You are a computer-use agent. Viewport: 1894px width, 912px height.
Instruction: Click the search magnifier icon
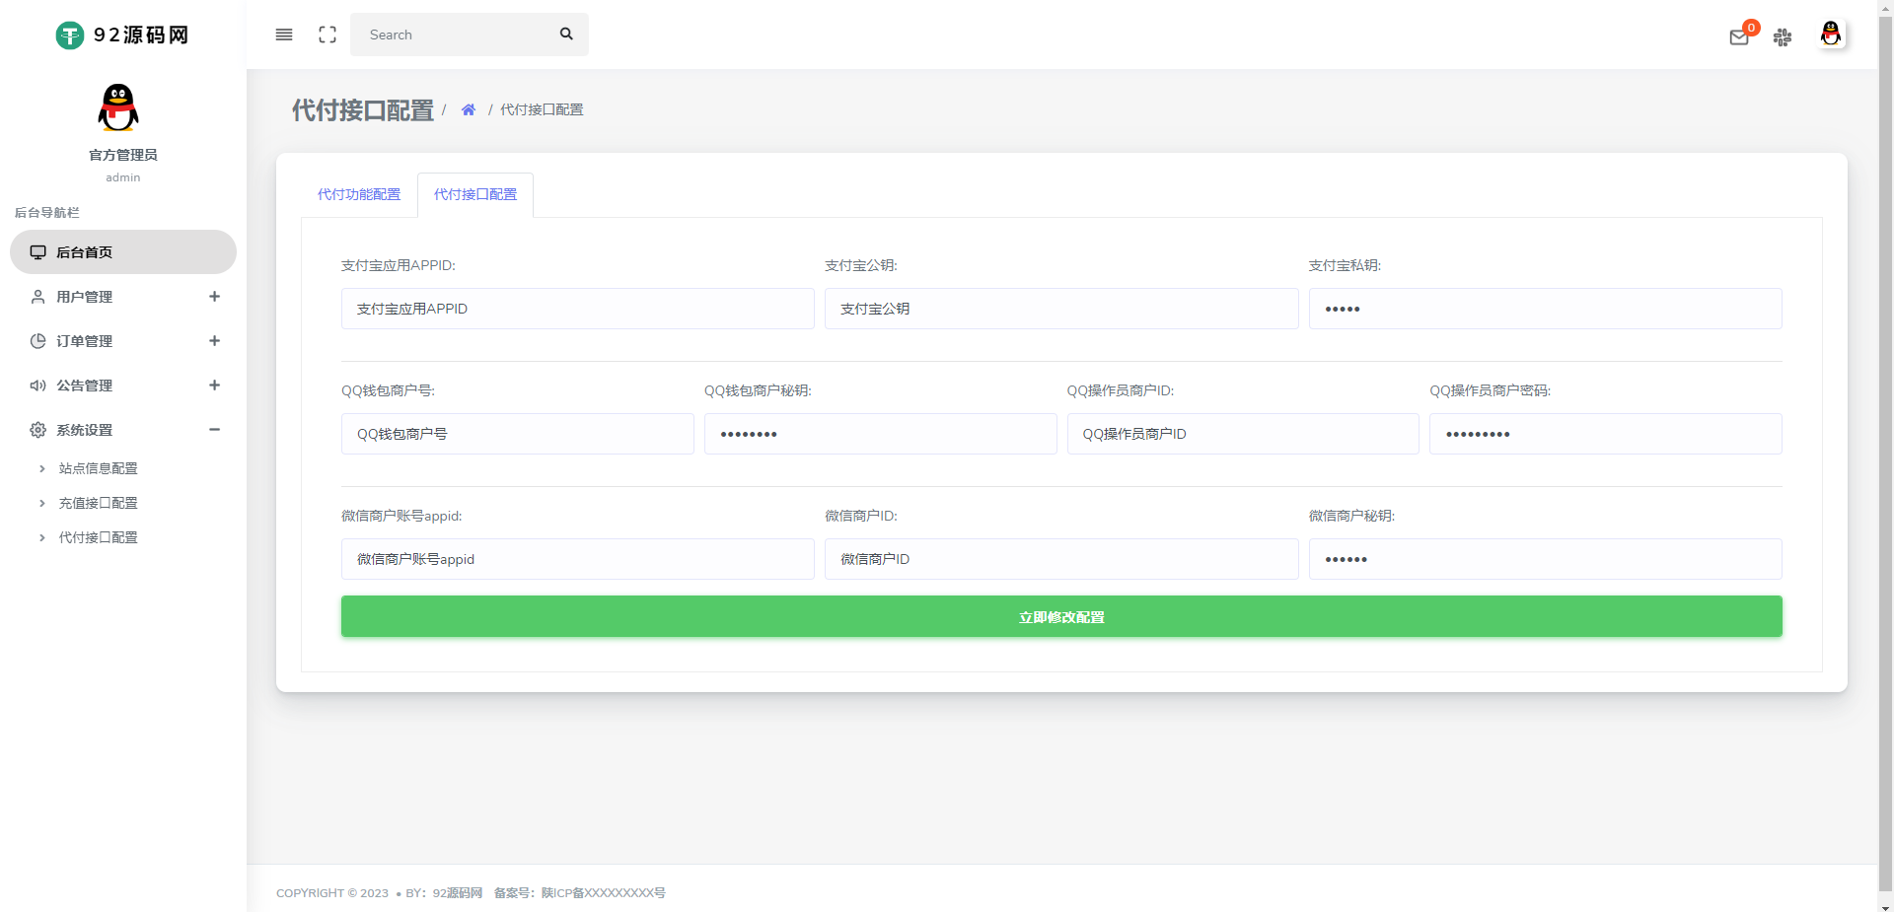click(x=566, y=35)
